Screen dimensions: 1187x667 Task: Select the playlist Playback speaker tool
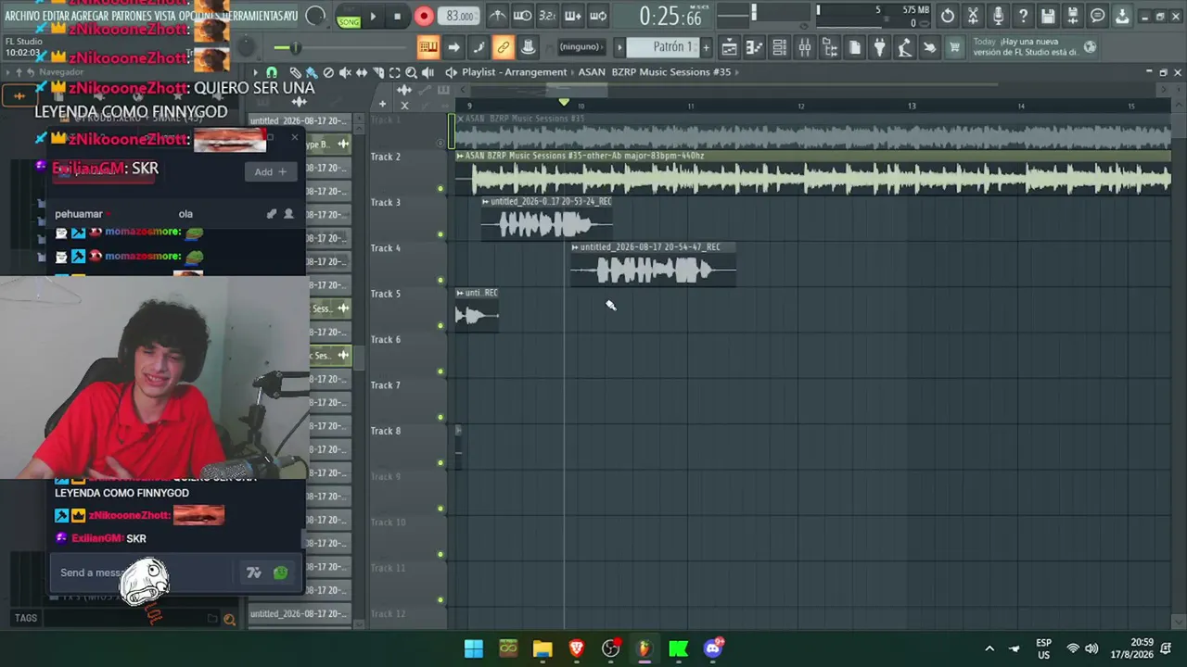(428, 72)
